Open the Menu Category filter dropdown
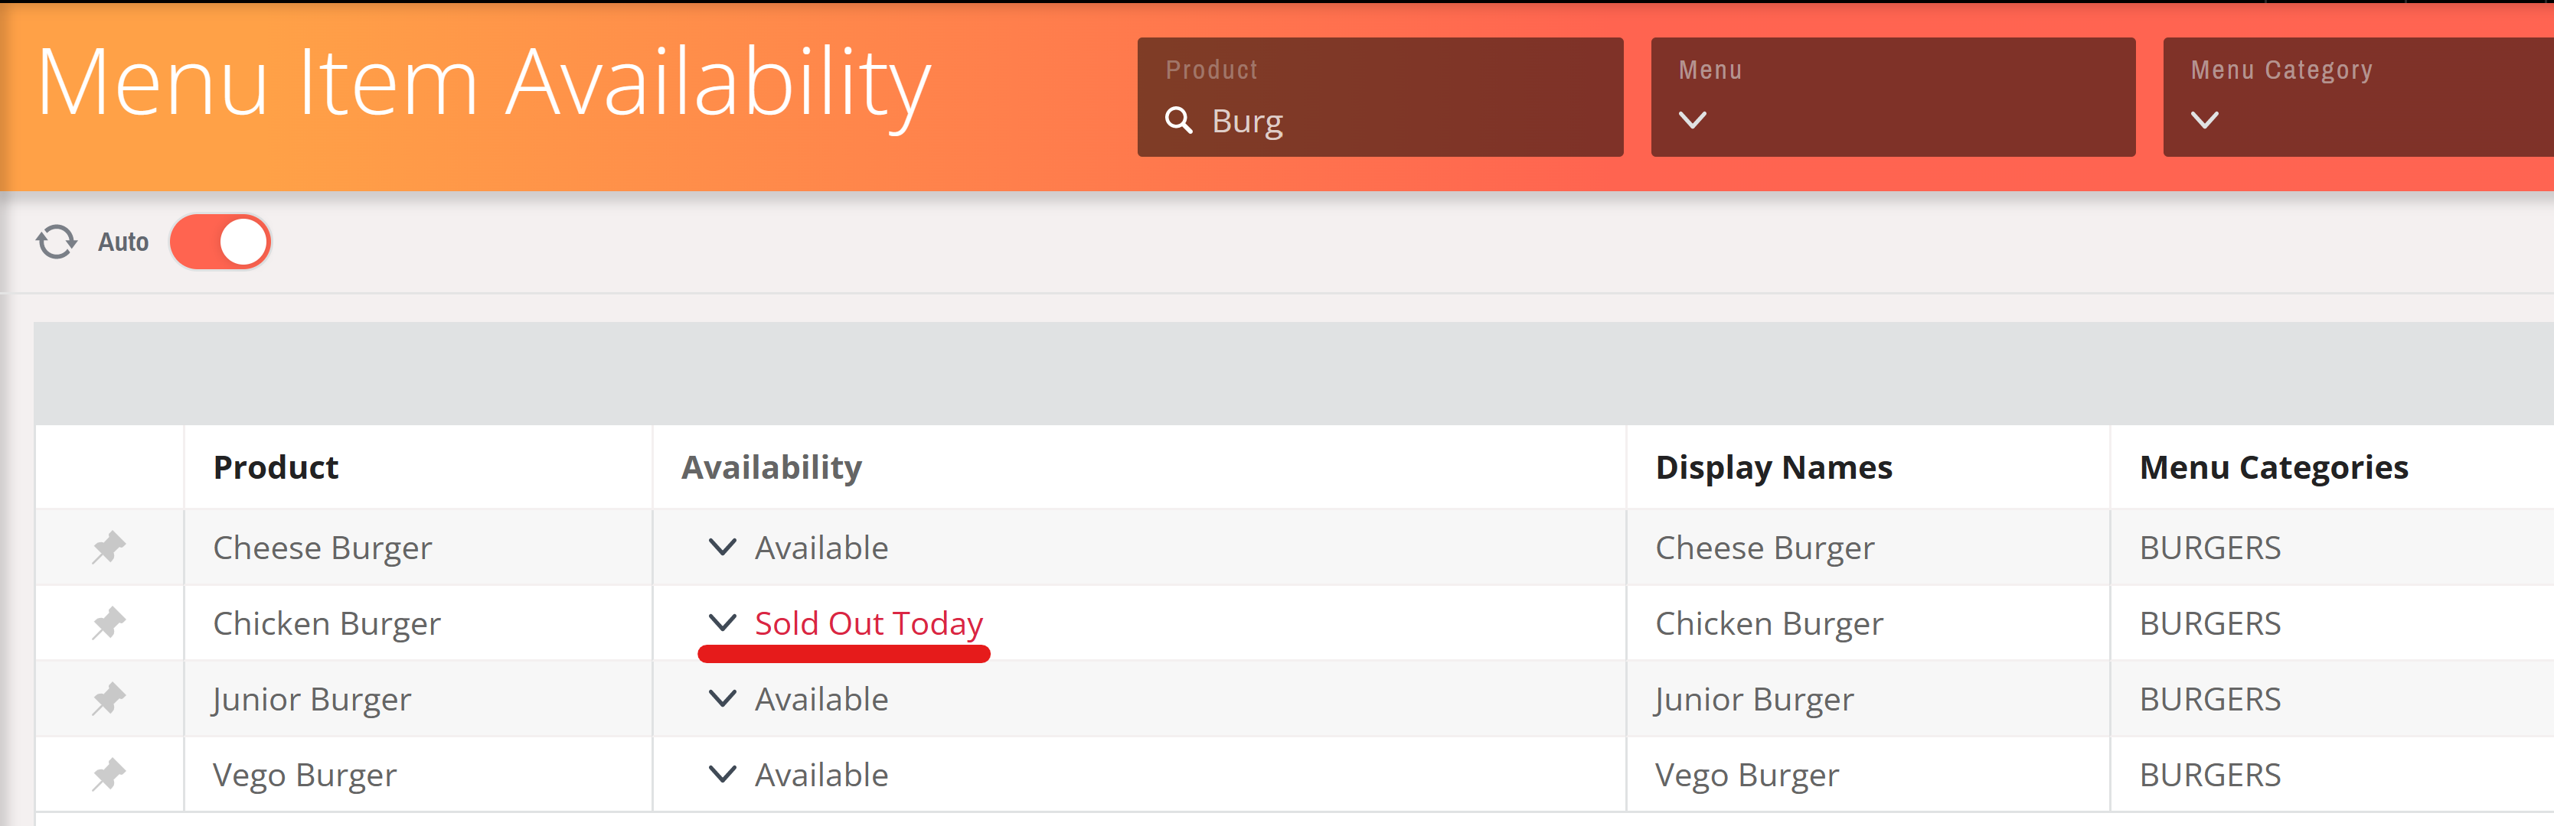Viewport: 2554px width, 826px height. coord(2359,97)
